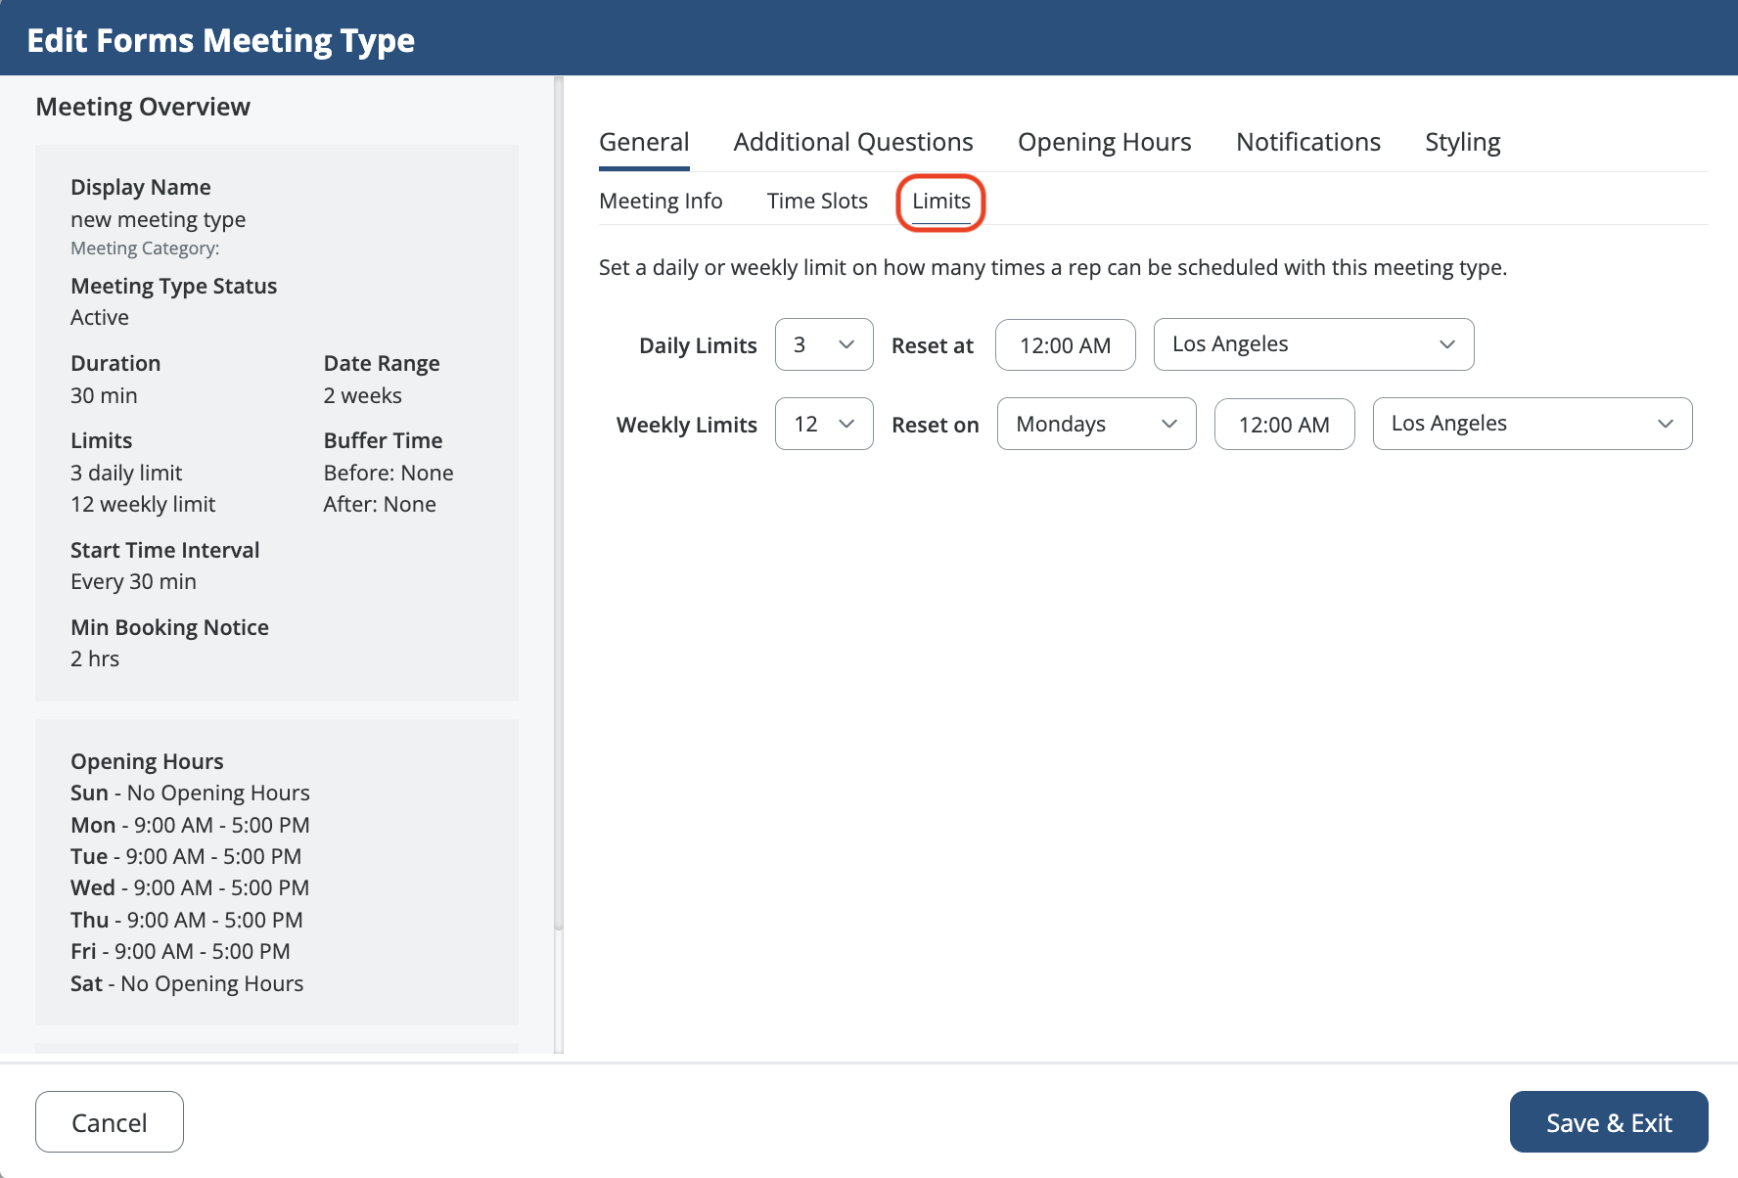The height and width of the screenshot is (1178, 1738).
Task: Open the Weekly Limits count dropdown
Action: click(823, 424)
